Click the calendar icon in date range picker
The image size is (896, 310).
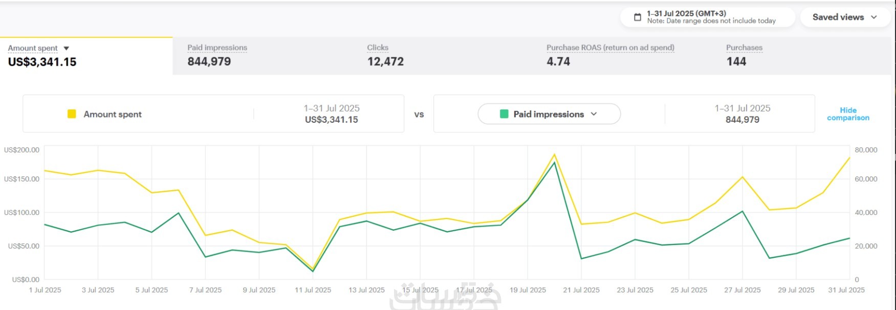637,17
